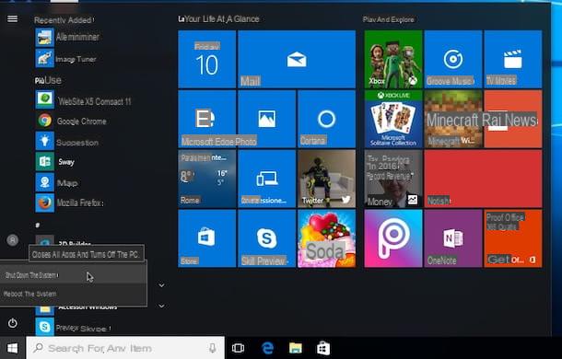Open Preview Skype in the app list

pyautogui.click(x=74, y=328)
